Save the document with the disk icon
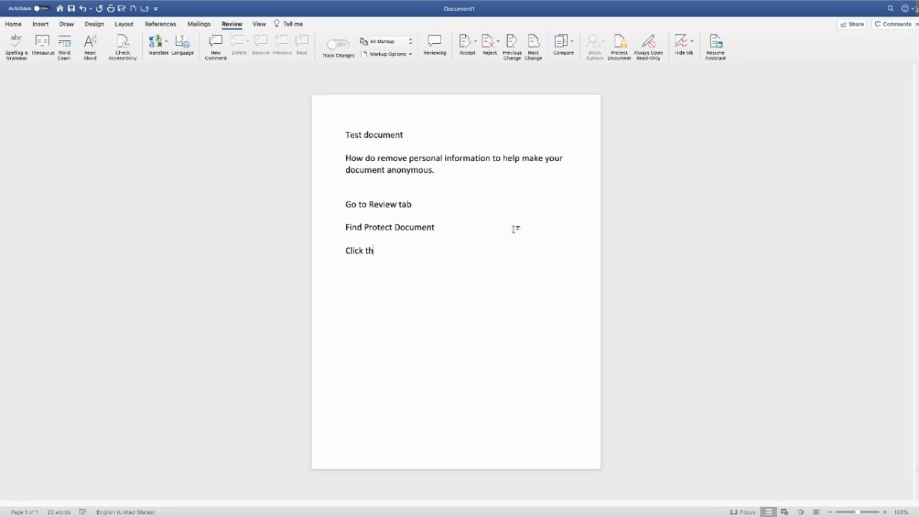This screenshot has width=919, height=517. click(71, 9)
